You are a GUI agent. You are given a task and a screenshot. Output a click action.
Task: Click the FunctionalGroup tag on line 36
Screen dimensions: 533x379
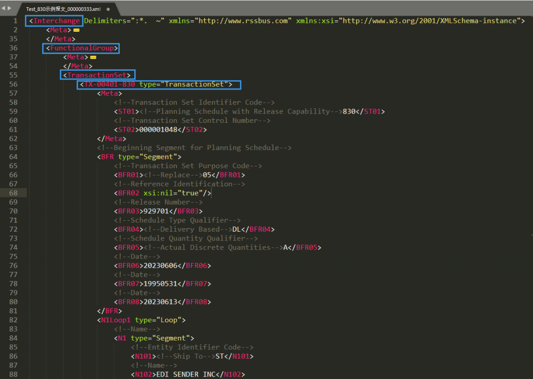click(x=82, y=48)
